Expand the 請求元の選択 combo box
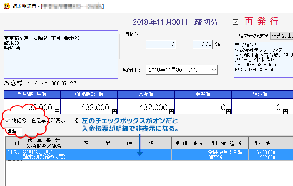The height and width of the screenshot is (186, 293). 282,36
